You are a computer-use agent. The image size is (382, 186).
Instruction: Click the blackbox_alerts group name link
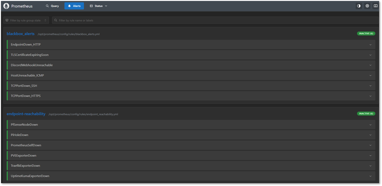20,33
